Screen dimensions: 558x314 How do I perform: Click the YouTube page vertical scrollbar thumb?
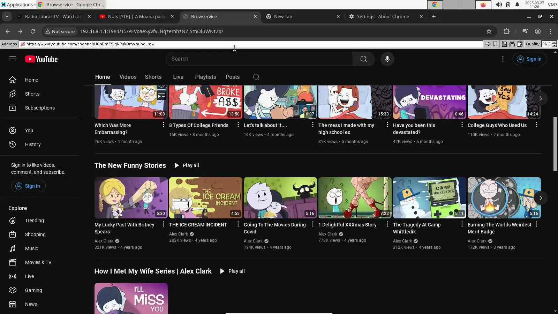pos(555,144)
